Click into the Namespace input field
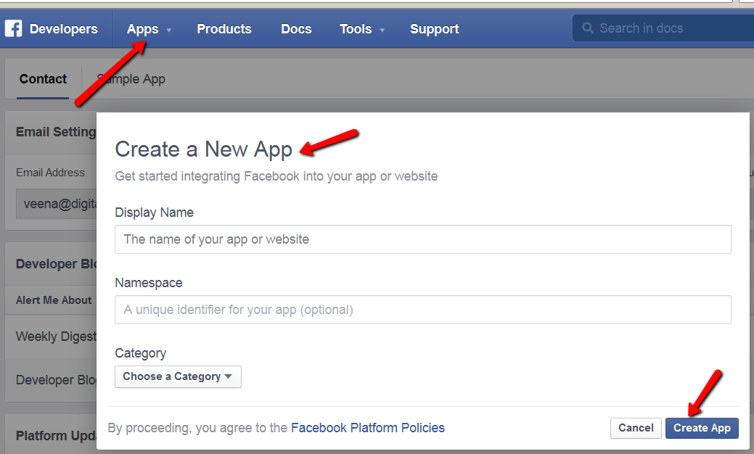 click(422, 310)
